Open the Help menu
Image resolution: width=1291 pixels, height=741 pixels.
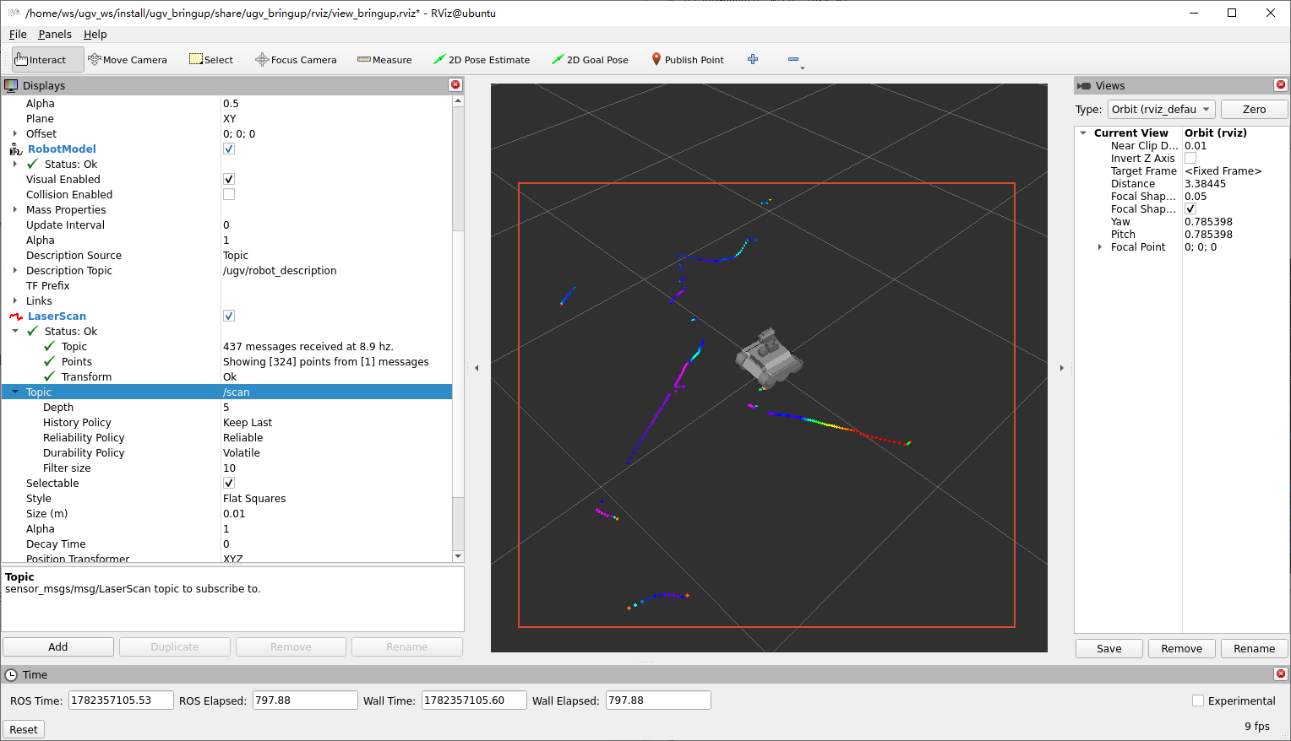(x=95, y=35)
